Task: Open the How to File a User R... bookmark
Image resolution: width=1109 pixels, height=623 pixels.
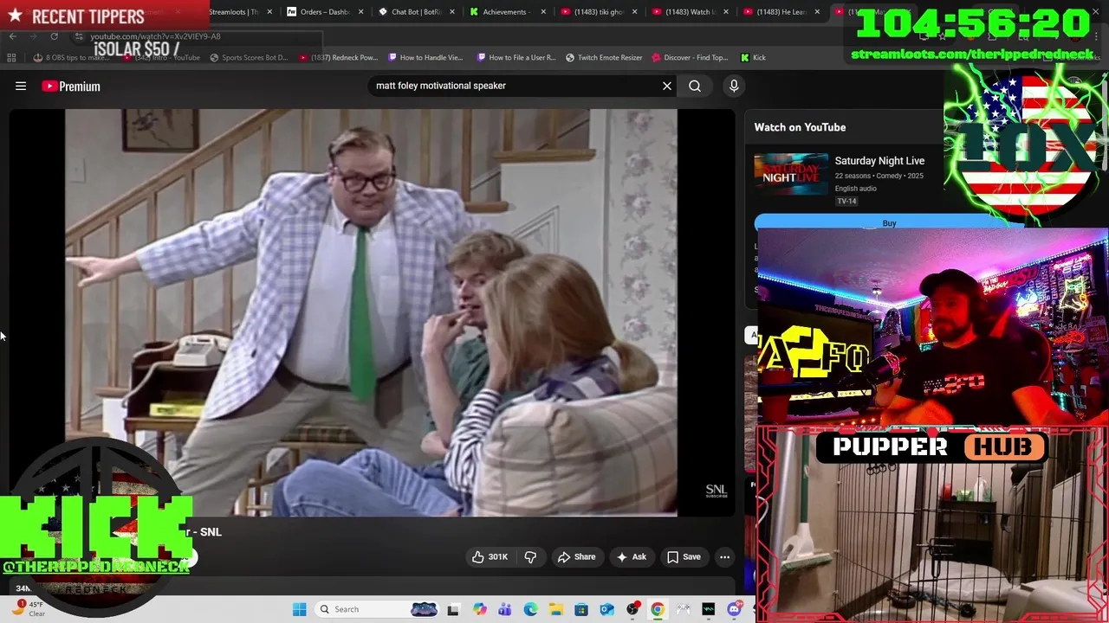Action: click(x=516, y=57)
